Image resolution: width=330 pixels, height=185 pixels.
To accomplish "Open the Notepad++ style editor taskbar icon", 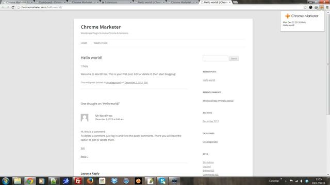I will coord(150,181).
